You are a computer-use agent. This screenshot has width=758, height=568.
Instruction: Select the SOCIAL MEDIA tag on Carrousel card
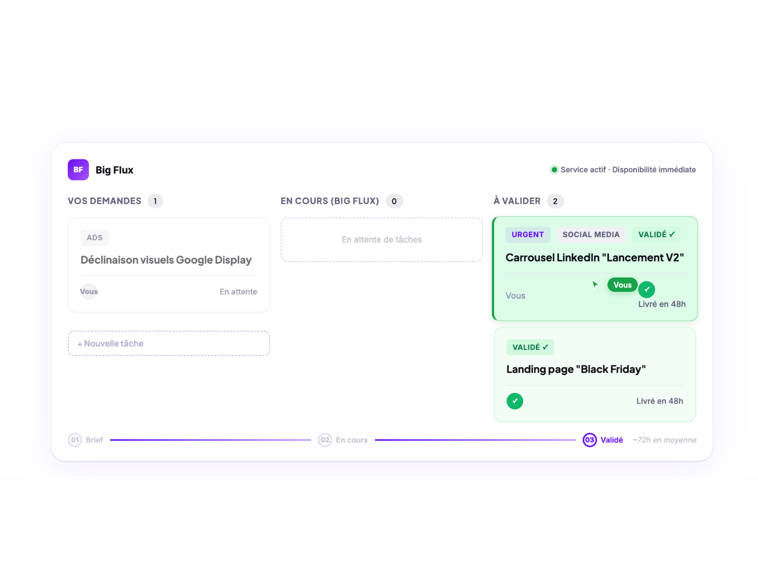point(591,234)
